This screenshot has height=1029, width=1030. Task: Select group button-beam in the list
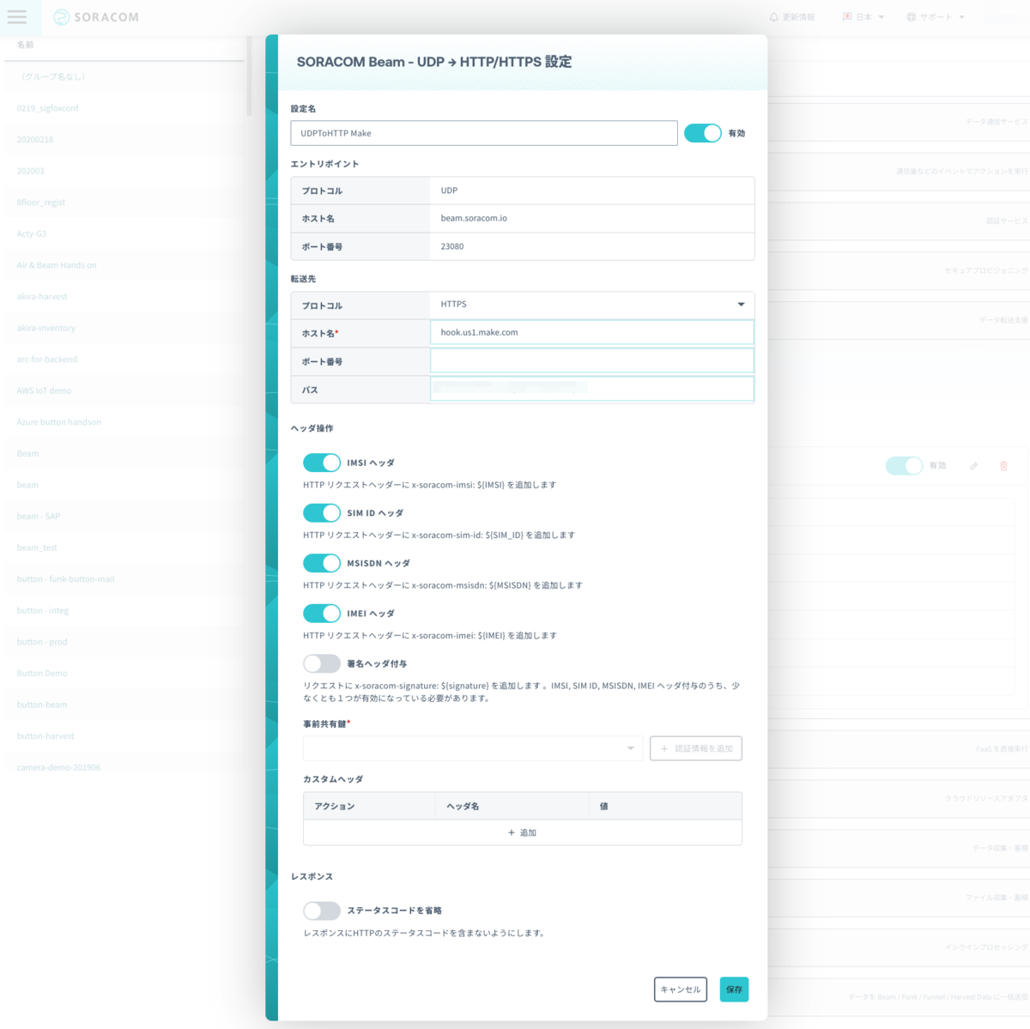[x=124, y=705]
